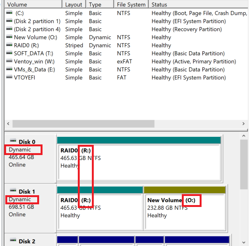Sort by the Status column header
Viewport: 249px width, 246px height.
[x=199, y=5]
